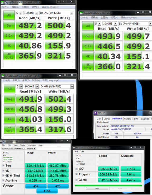Viewport: 152px width, 195px height.
Task: Toggle the Acc.time checkbox in AS SSD Benchmark
Action: pos(3,180)
